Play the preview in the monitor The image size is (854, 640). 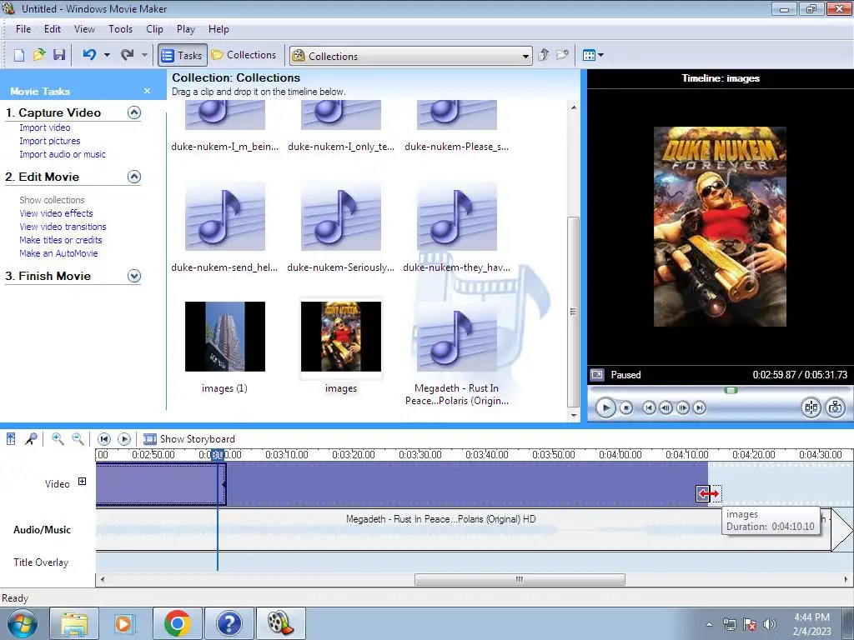point(605,407)
